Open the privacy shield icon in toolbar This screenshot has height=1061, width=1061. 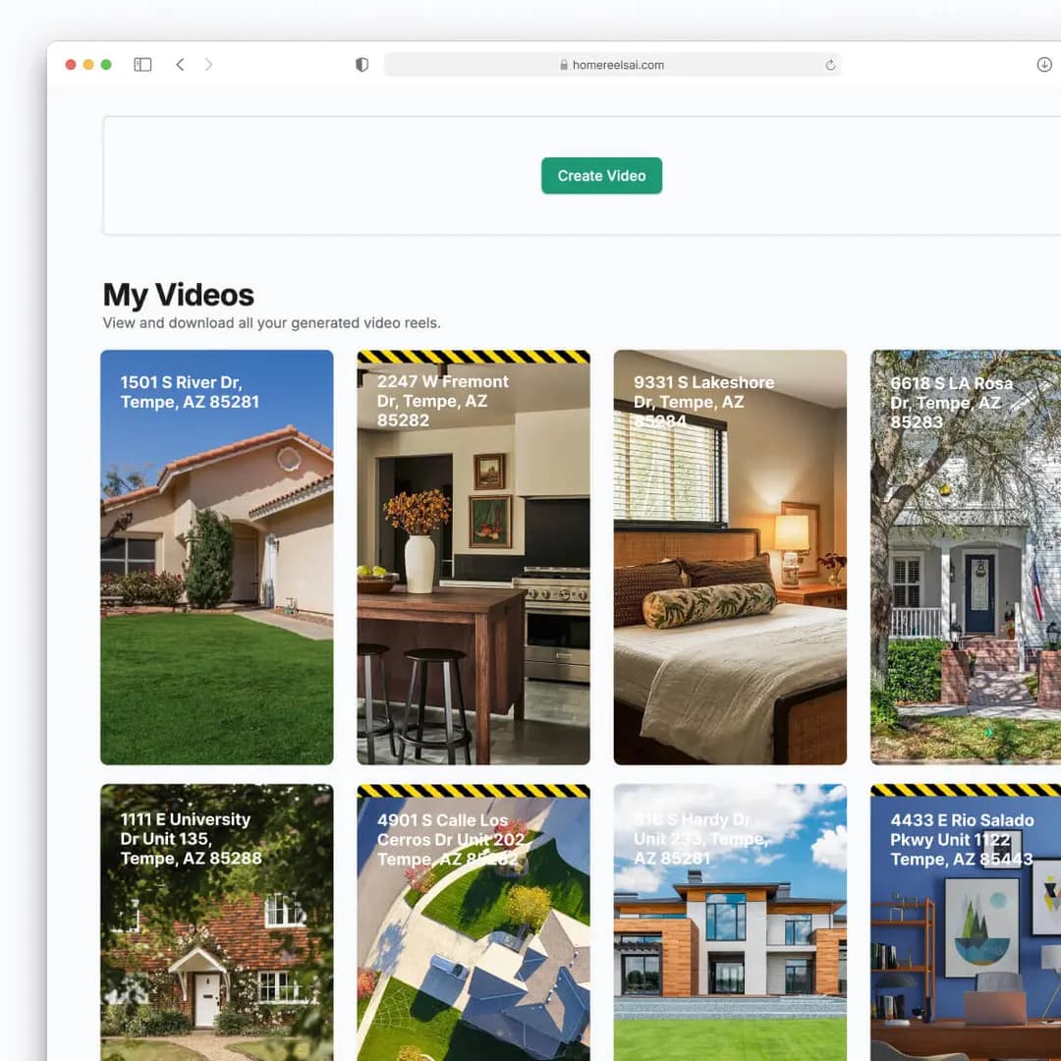[x=362, y=64]
